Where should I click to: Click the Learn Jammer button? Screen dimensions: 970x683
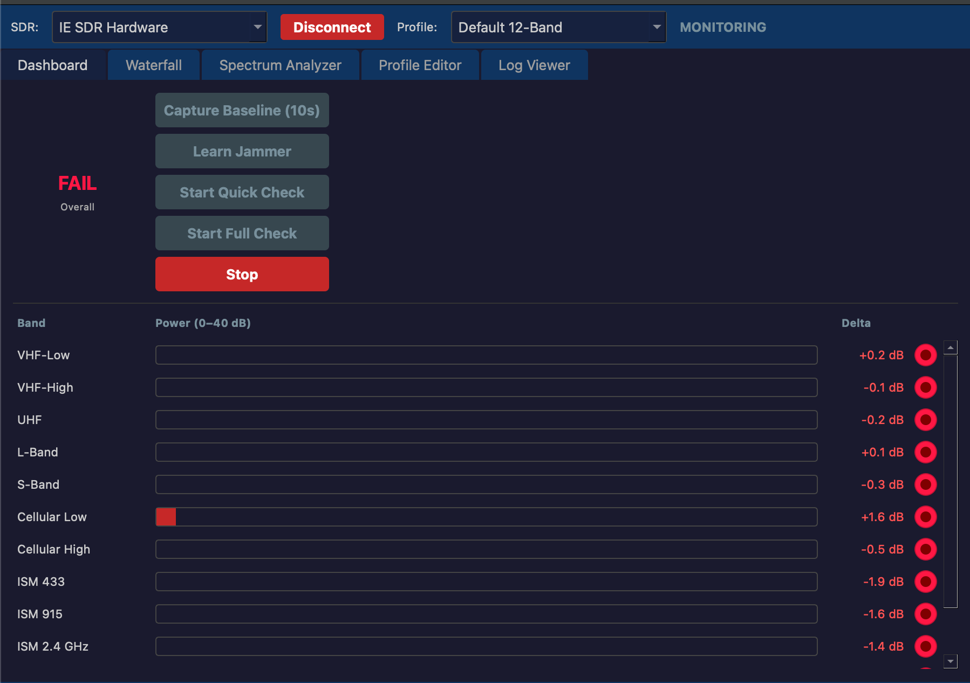(x=242, y=151)
